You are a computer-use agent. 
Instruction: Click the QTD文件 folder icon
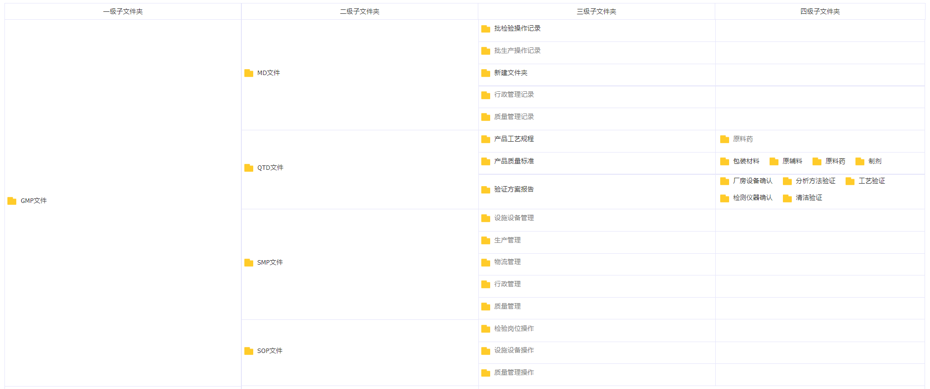pos(249,168)
